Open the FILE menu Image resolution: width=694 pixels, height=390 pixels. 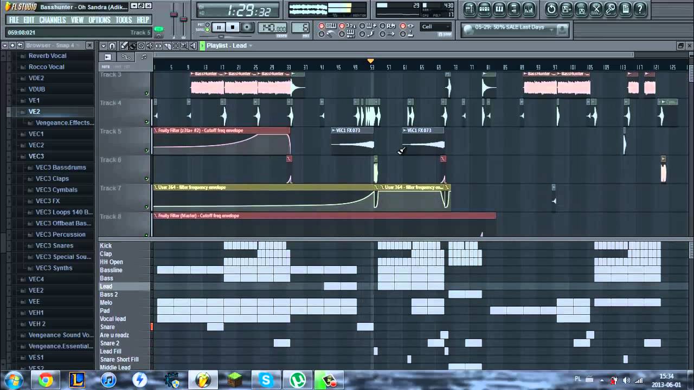point(14,20)
